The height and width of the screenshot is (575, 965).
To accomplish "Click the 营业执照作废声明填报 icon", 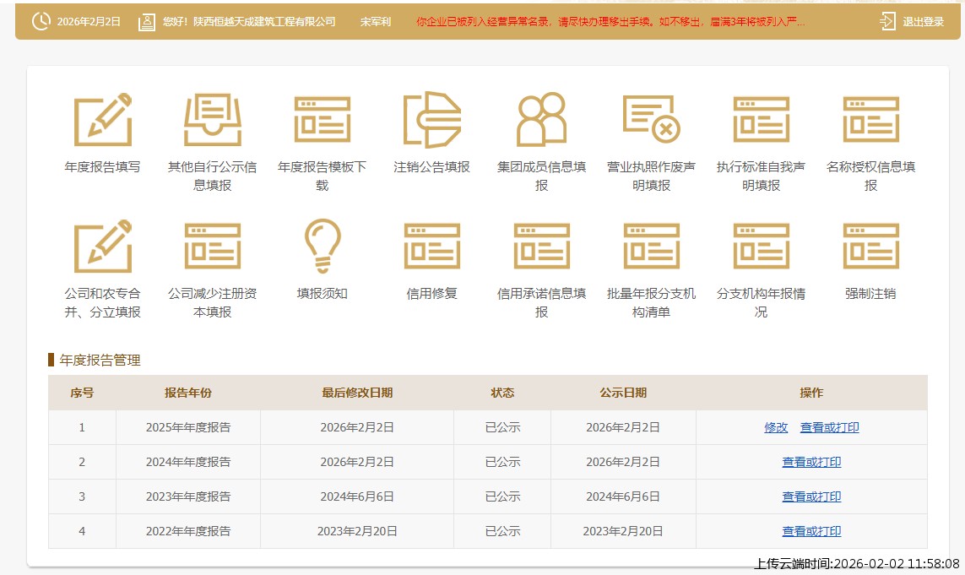I will click(x=651, y=120).
